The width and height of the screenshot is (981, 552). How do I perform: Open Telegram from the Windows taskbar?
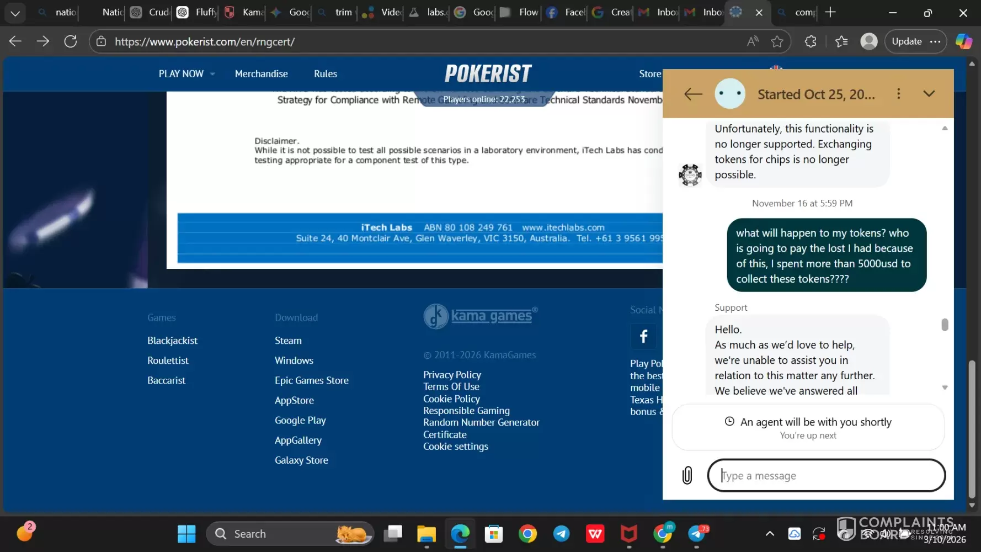point(562,534)
